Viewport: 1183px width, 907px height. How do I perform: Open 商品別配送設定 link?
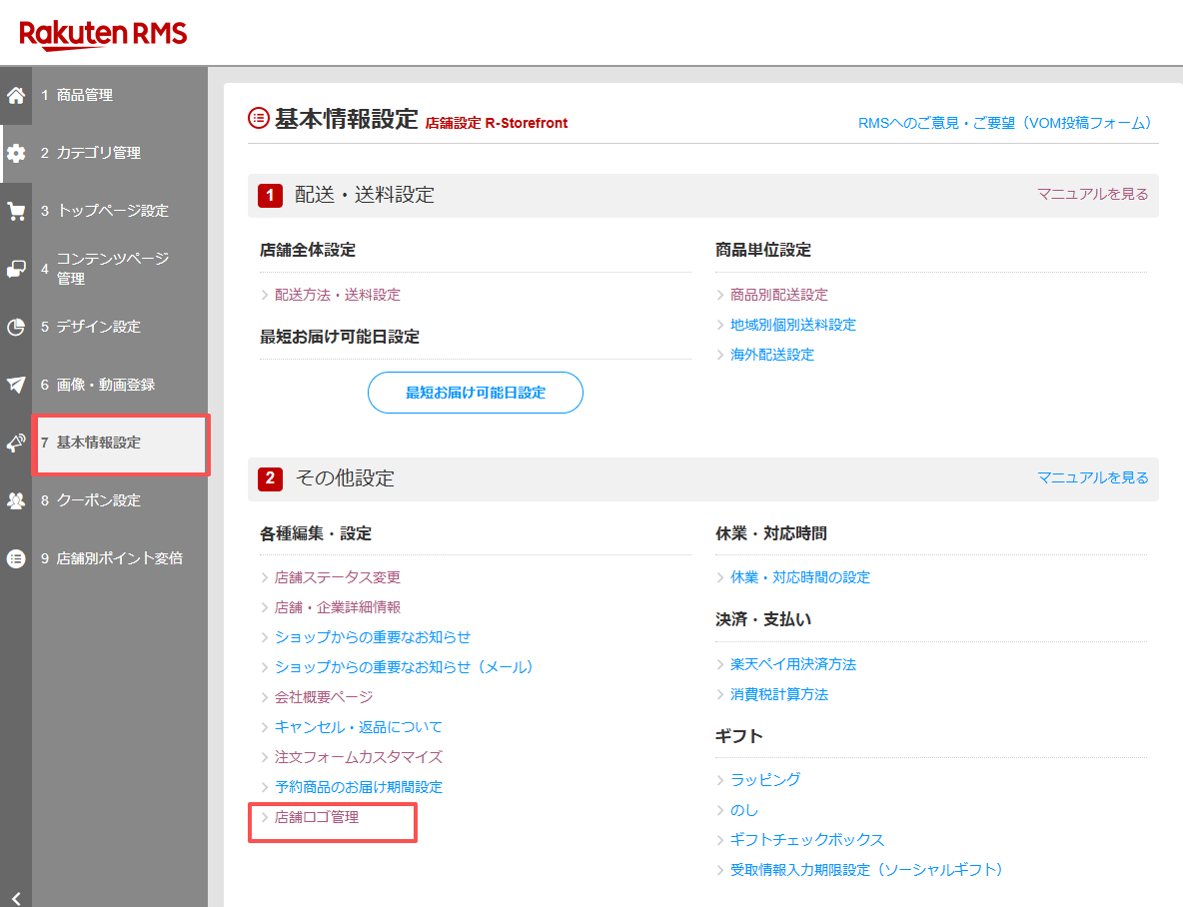pos(778,295)
